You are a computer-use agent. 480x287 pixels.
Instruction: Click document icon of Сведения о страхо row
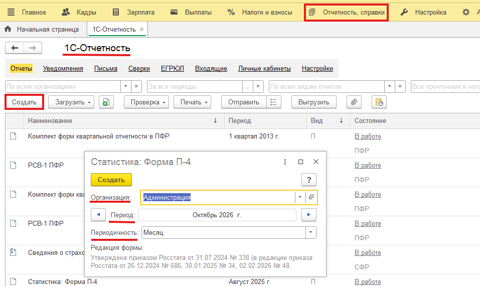click(13, 252)
